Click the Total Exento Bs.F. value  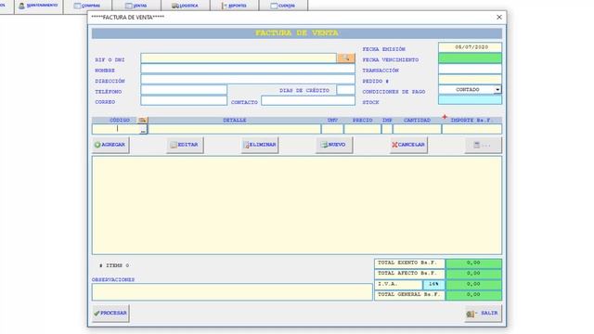[x=473, y=263]
